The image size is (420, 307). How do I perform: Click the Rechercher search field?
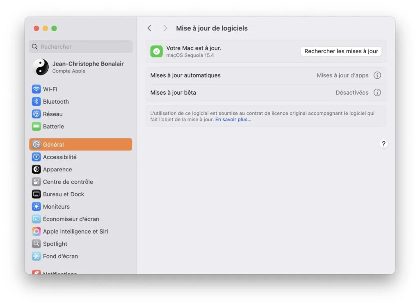click(80, 46)
